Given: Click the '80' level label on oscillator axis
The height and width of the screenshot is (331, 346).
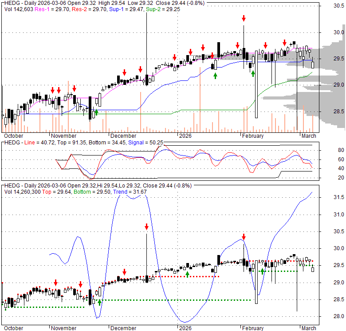Looking at the screenshot, I should [341, 150].
